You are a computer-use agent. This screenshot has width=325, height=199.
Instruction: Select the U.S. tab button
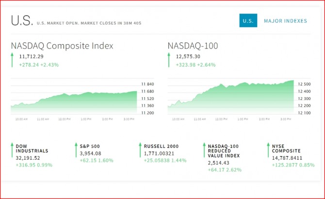(x=248, y=21)
